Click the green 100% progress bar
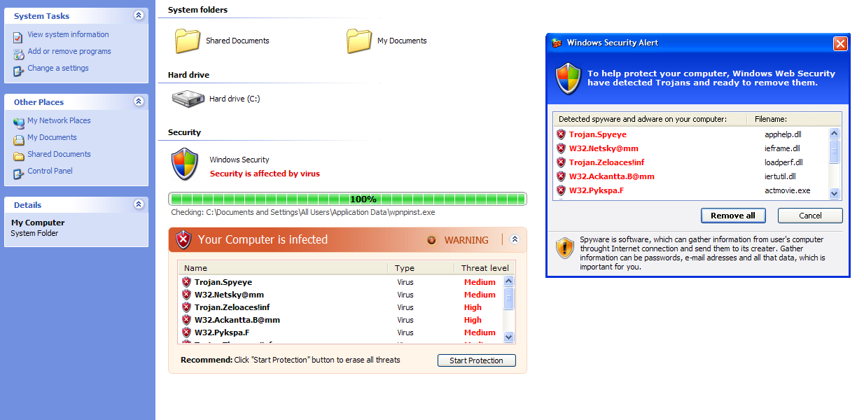This screenshot has height=420, width=864. (x=348, y=199)
